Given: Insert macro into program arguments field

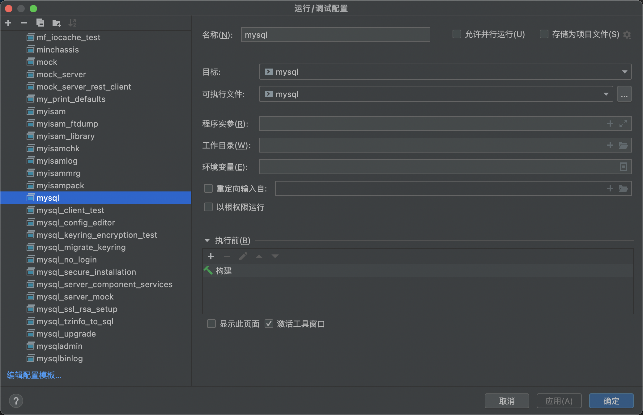Looking at the screenshot, I should click(610, 124).
